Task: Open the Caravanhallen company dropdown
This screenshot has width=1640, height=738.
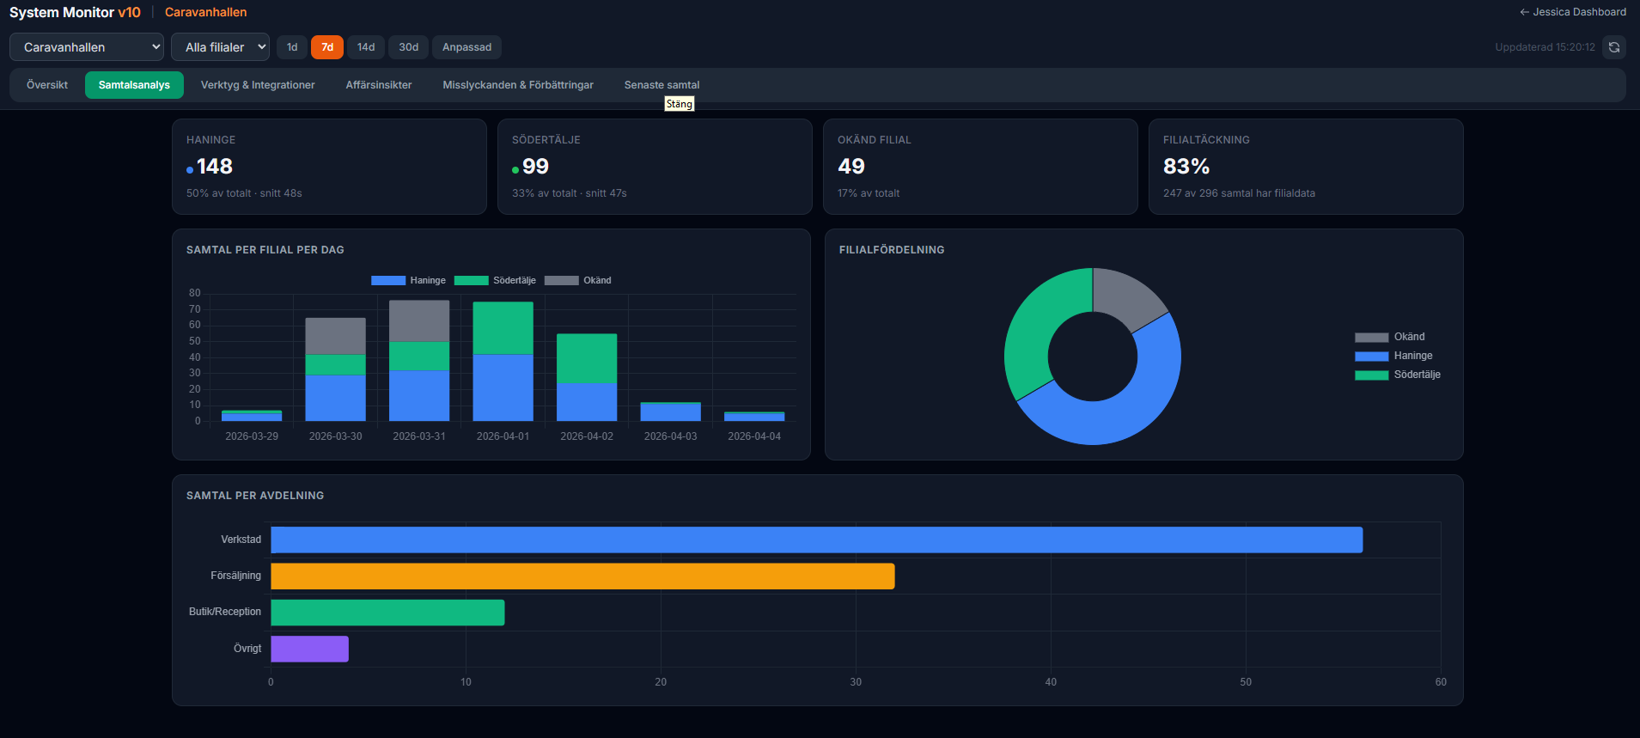Action: tap(87, 47)
